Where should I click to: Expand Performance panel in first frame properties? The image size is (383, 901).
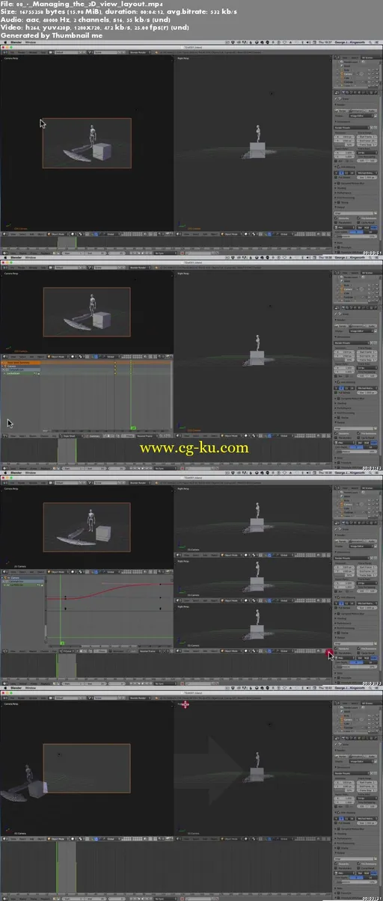[x=343, y=193]
